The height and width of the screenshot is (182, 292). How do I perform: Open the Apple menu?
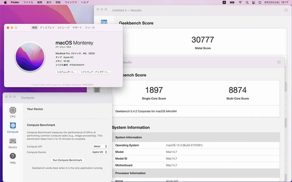click(x=5, y=2)
